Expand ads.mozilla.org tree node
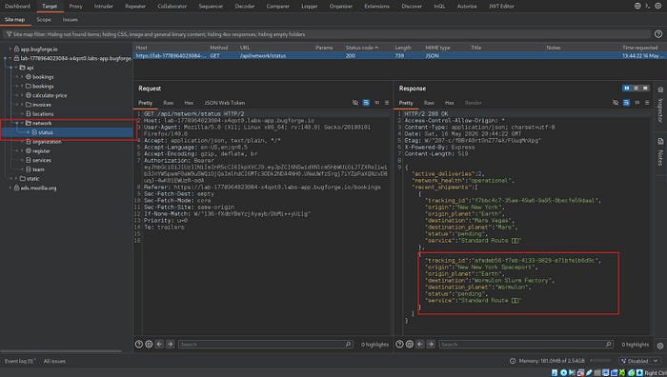667x377 pixels. click(x=10, y=188)
